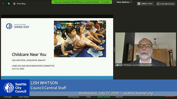Screen dimensions: 177x99
Task: Toggle Unmute in the meeting toolbar
Action: 8,97
